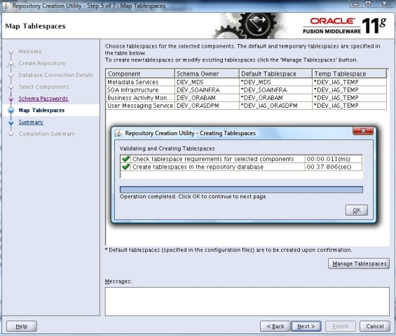Open temp tablespace cell for User Messaging Service

pyautogui.click(x=349, y=106)
